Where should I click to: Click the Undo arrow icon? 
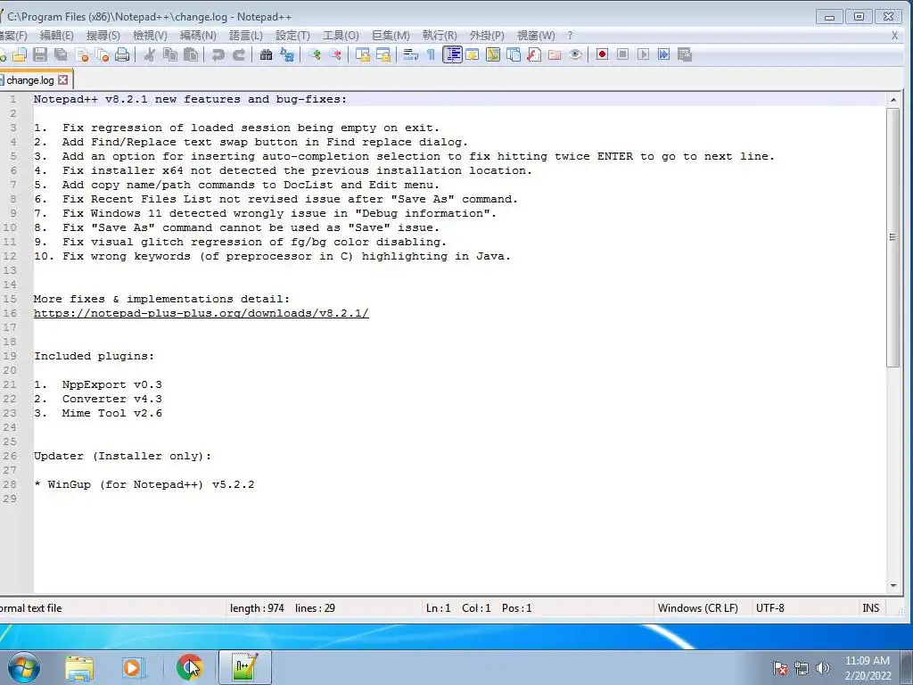pos(218,54)
